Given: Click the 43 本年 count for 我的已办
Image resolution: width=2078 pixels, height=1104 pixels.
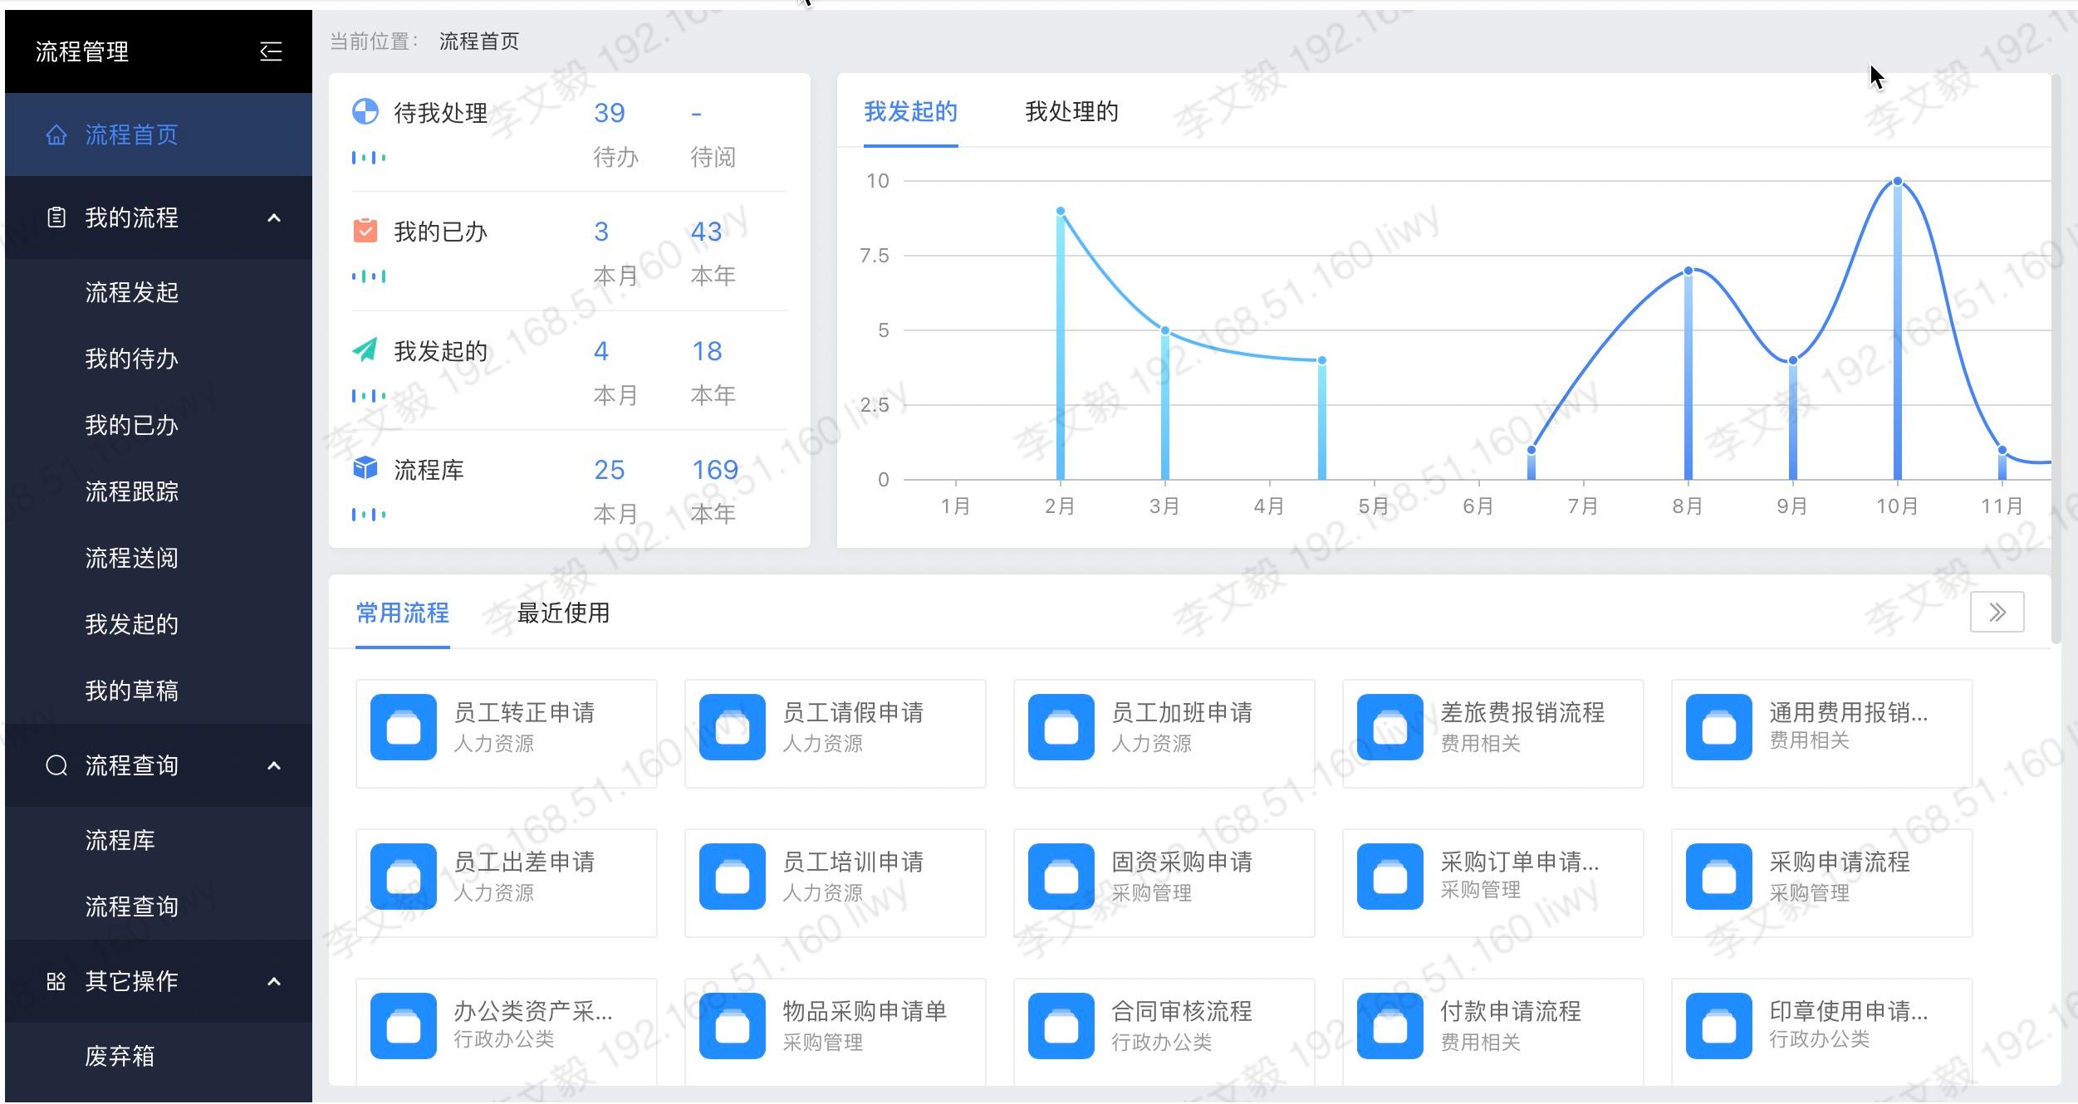Looking at the screenshot, I should (707, 232).
